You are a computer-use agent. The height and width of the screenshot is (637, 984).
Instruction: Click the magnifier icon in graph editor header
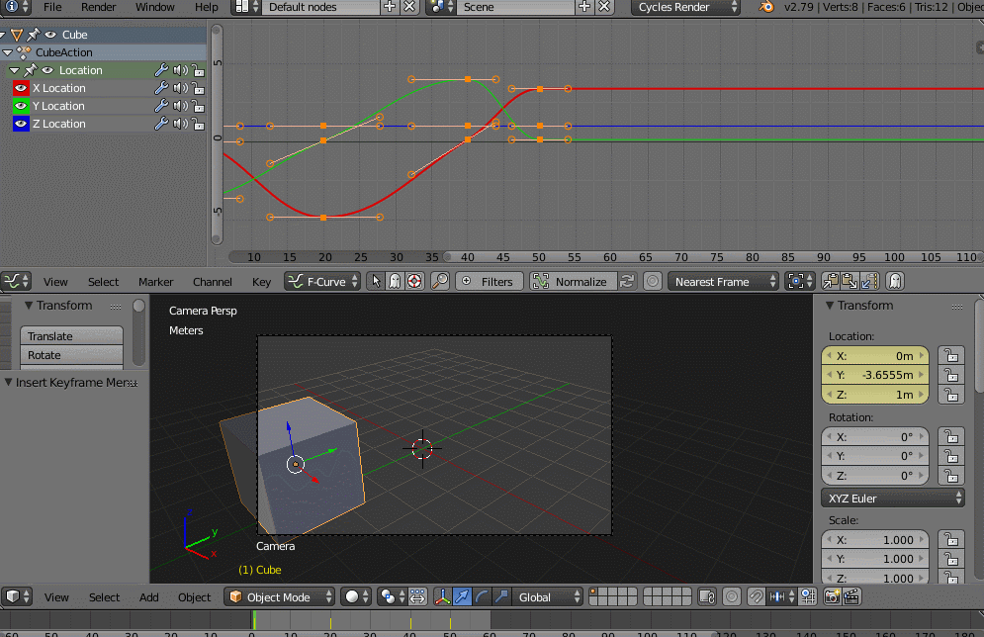[x=439, y=282]
